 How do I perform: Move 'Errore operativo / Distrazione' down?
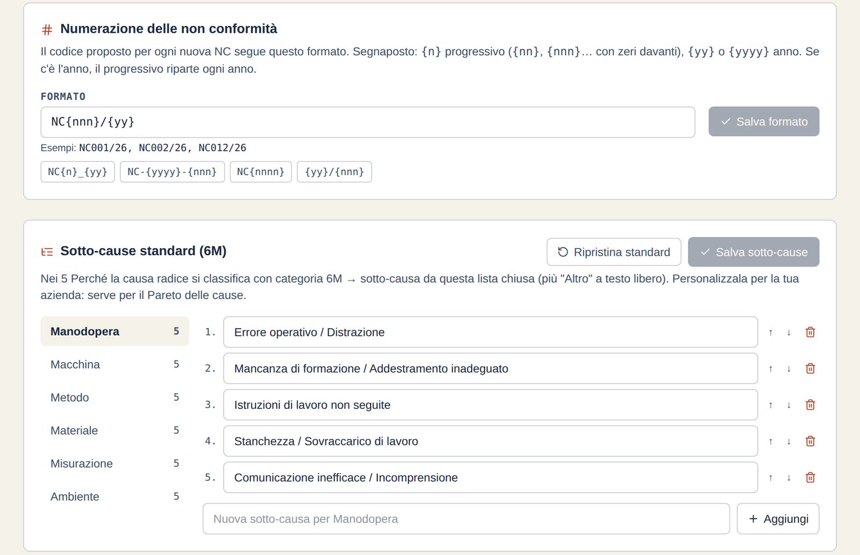789,333
